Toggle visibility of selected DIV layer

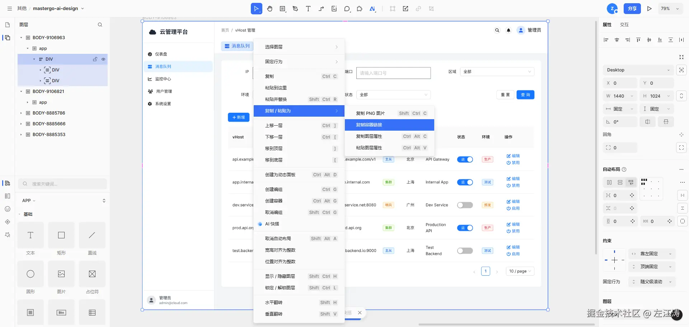click(103, 59)
